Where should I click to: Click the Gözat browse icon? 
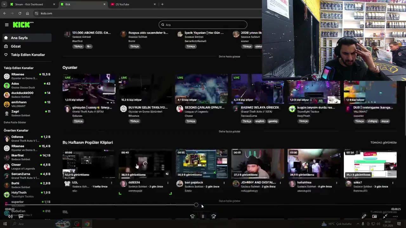click(x=6, y=46)
